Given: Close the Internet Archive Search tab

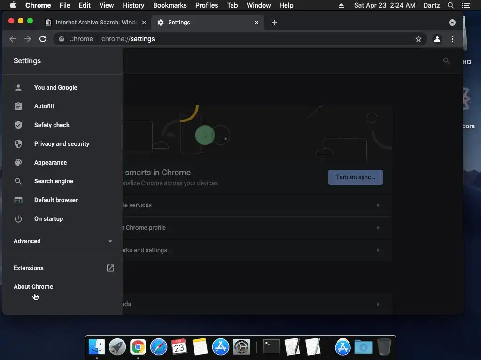Looking at the screenshot, I should pos(144,22).
